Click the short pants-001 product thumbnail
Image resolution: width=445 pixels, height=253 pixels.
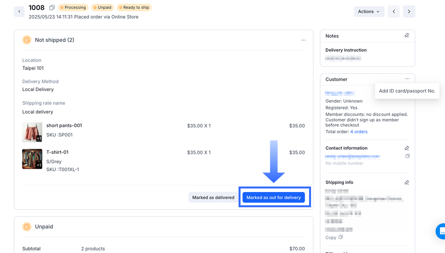32,132
